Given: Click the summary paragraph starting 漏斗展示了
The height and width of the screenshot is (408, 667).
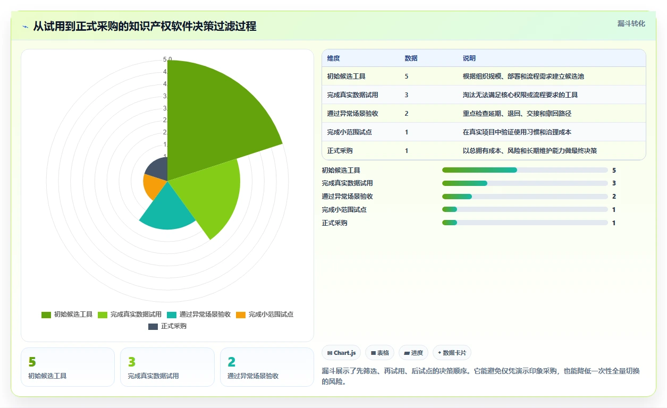Looking at the screenshot, I should pos(480,376).
